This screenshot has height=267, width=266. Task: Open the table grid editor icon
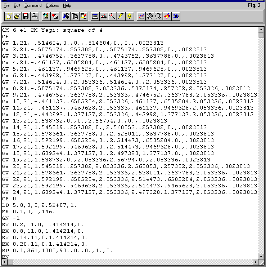(x=95, y=16)
